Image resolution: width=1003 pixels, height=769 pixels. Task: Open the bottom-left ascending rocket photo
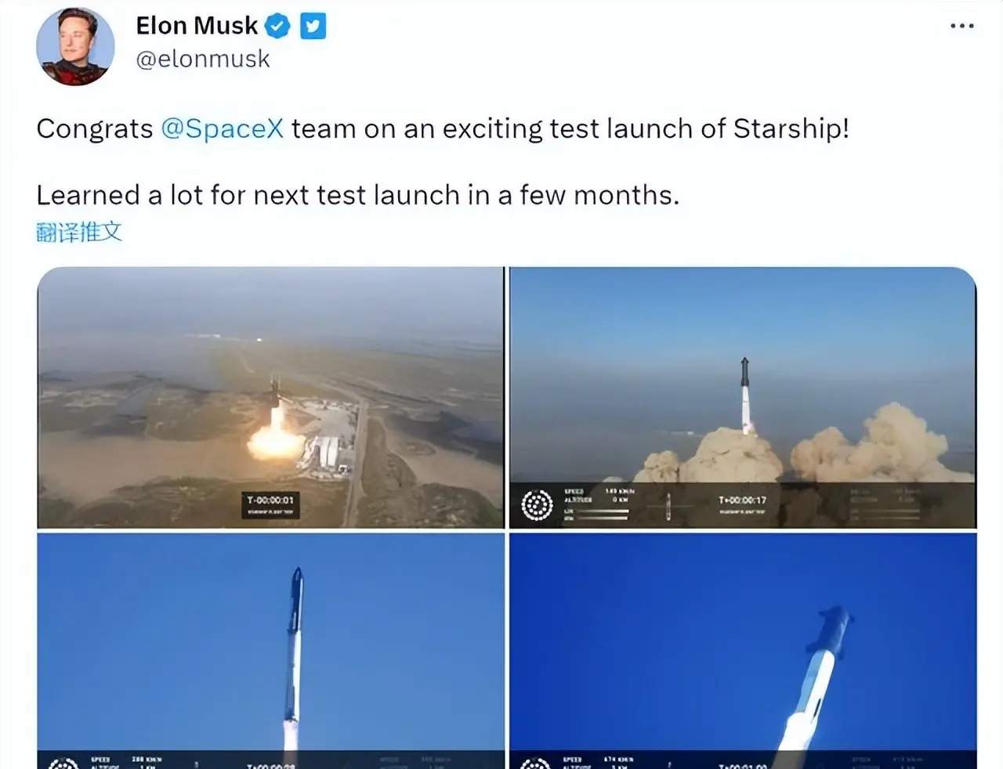270,651
